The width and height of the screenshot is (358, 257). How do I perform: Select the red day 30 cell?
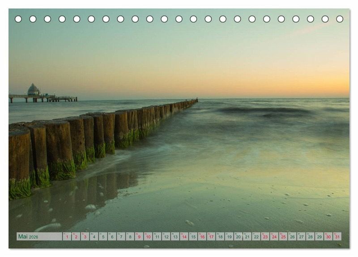[328, 236]
